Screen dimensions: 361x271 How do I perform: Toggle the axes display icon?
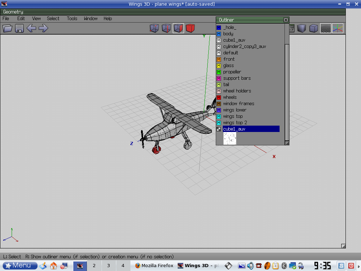337,28
